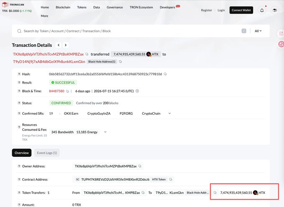Click the cube icon beside the bell
284x207 pixels.
point(275,10)
